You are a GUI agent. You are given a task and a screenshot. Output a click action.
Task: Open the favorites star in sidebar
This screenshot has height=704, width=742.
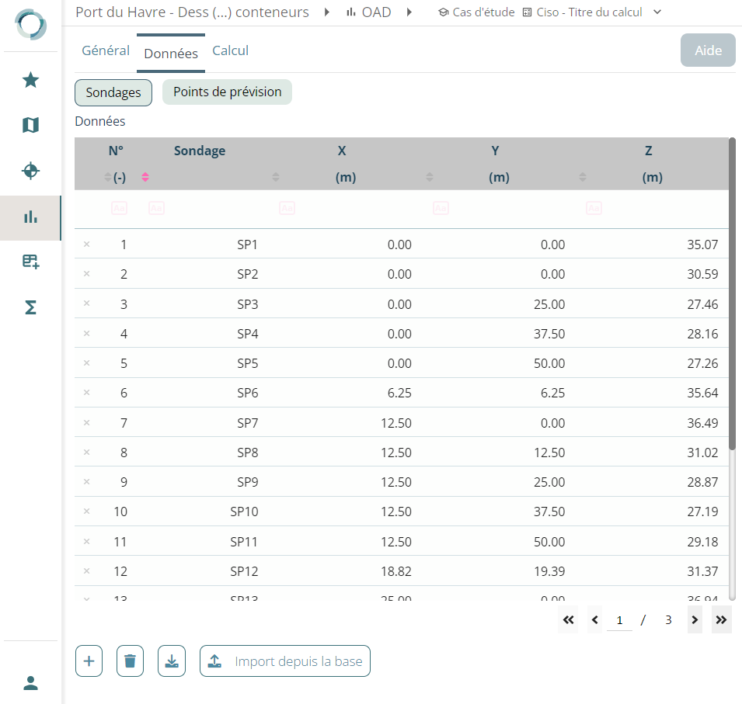click(30, 80)
